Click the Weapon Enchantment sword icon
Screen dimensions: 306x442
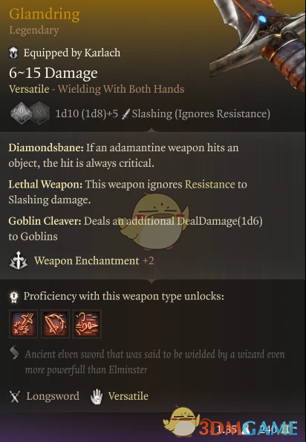pyautogui.click(x=19, y=261)
